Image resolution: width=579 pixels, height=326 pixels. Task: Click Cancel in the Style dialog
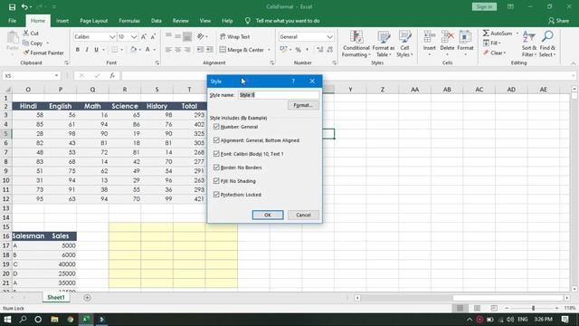(x=303, y=216)
